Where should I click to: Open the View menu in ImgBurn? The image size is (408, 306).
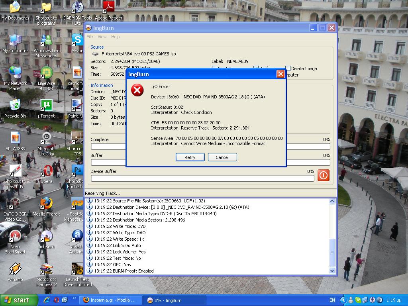pos(102,37)
